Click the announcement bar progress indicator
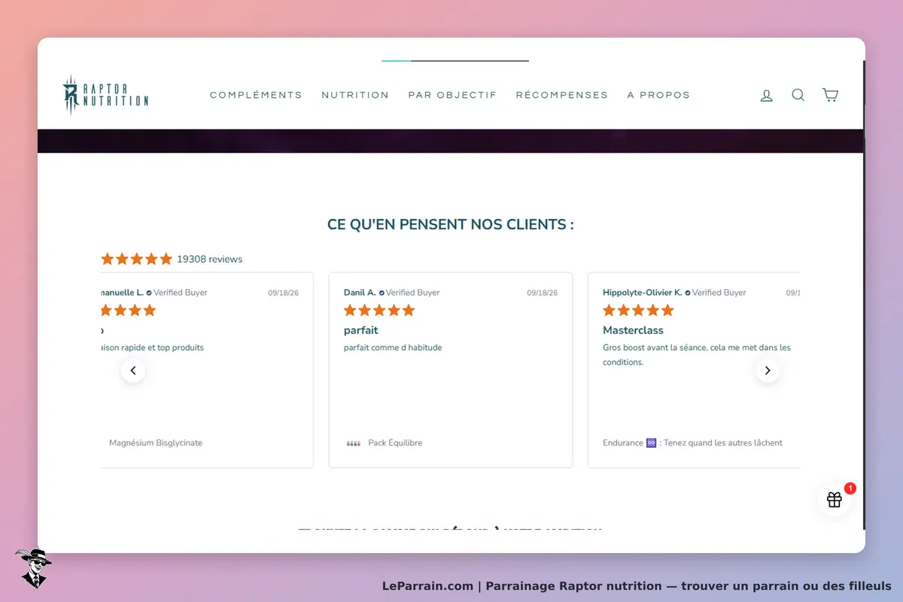903x602 pixels. click(x=455, y=60)
